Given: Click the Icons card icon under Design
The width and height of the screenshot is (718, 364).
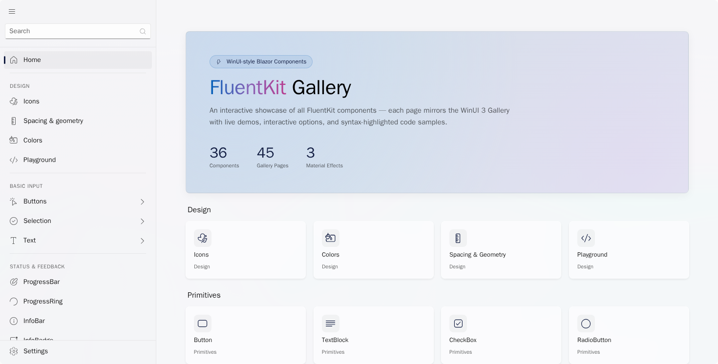Looking at the screenshot, I should click(203, 238).
